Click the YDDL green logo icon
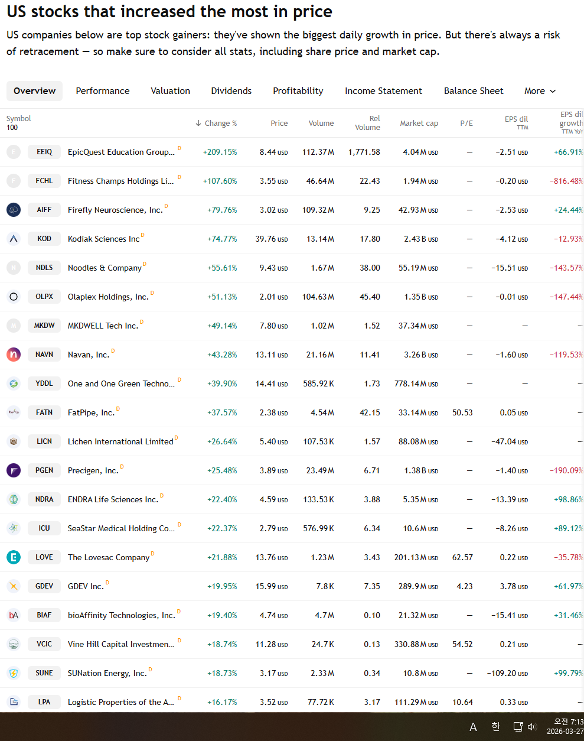 click(x=14, y=383)
